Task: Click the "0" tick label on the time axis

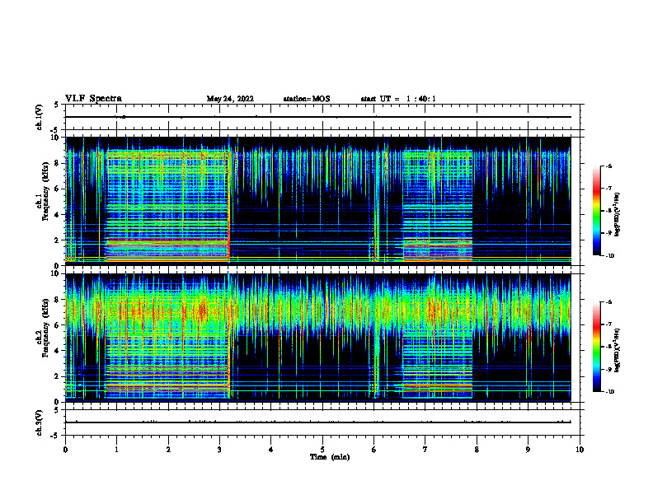Action: (65, 450)
